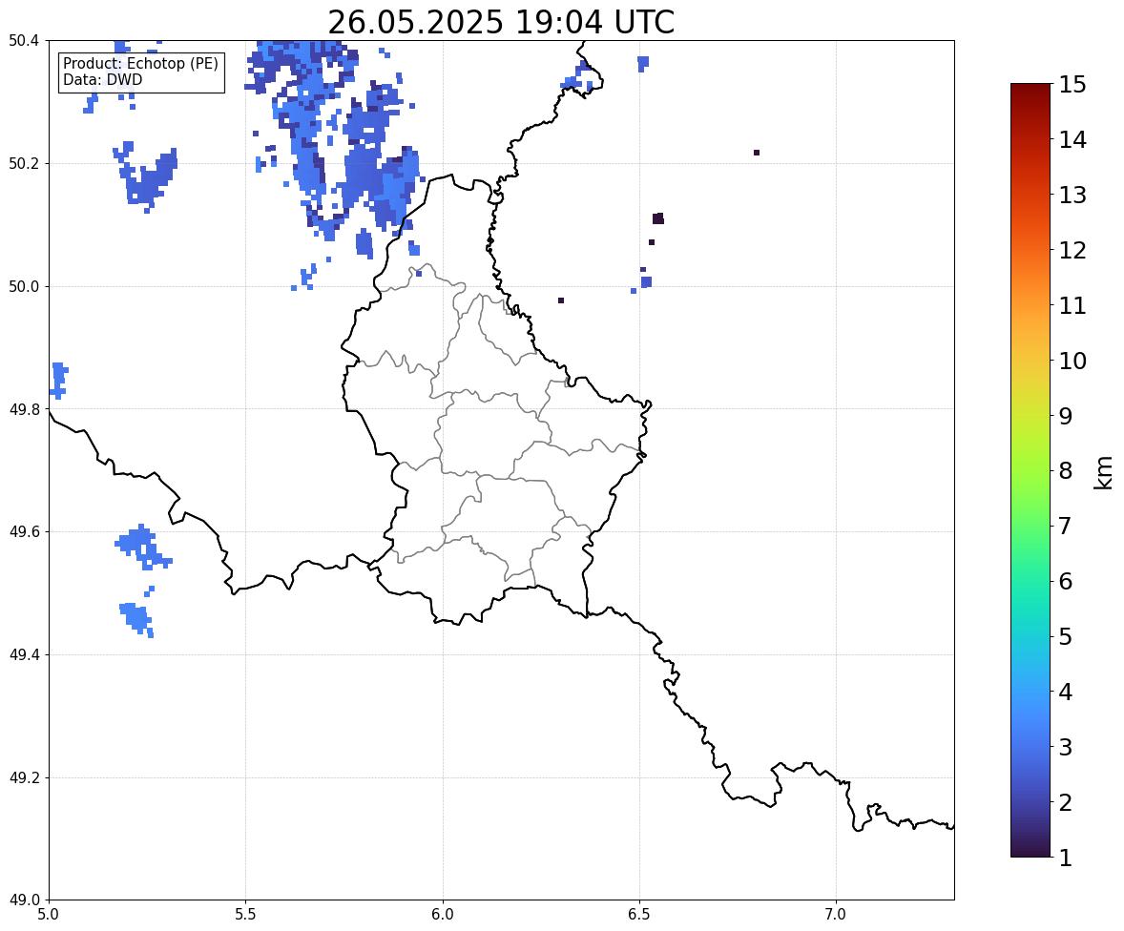Click the colorbar tick label 15

click(x=1072, y=84)
